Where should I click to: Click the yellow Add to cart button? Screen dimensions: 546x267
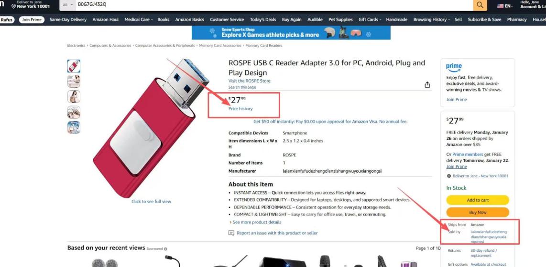point(478,200)
